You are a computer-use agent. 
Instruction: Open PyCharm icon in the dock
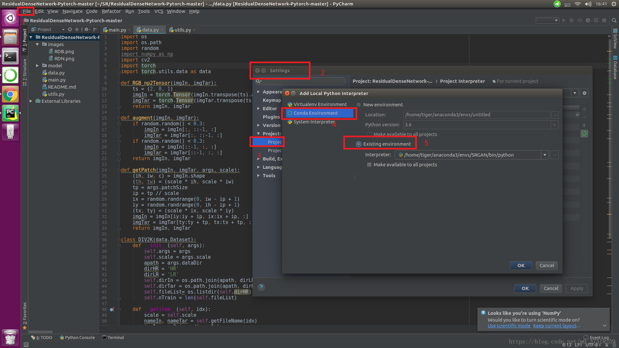[x=10, y=113]
